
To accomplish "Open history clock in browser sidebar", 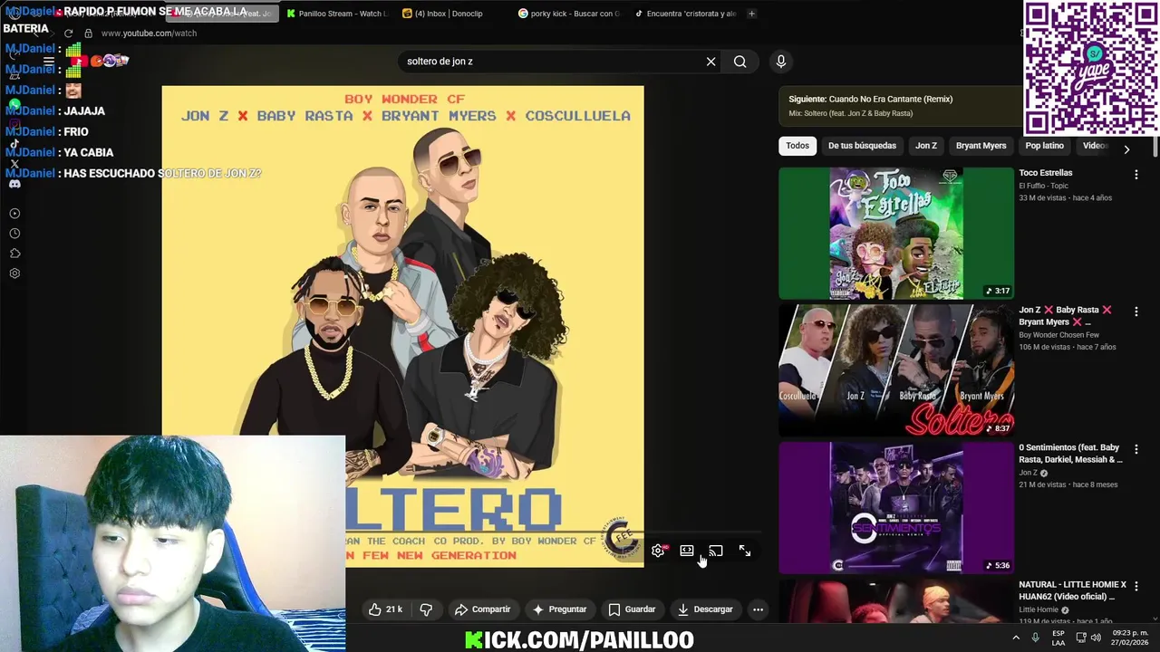I will pyautogui.click(x=14, y=234).
